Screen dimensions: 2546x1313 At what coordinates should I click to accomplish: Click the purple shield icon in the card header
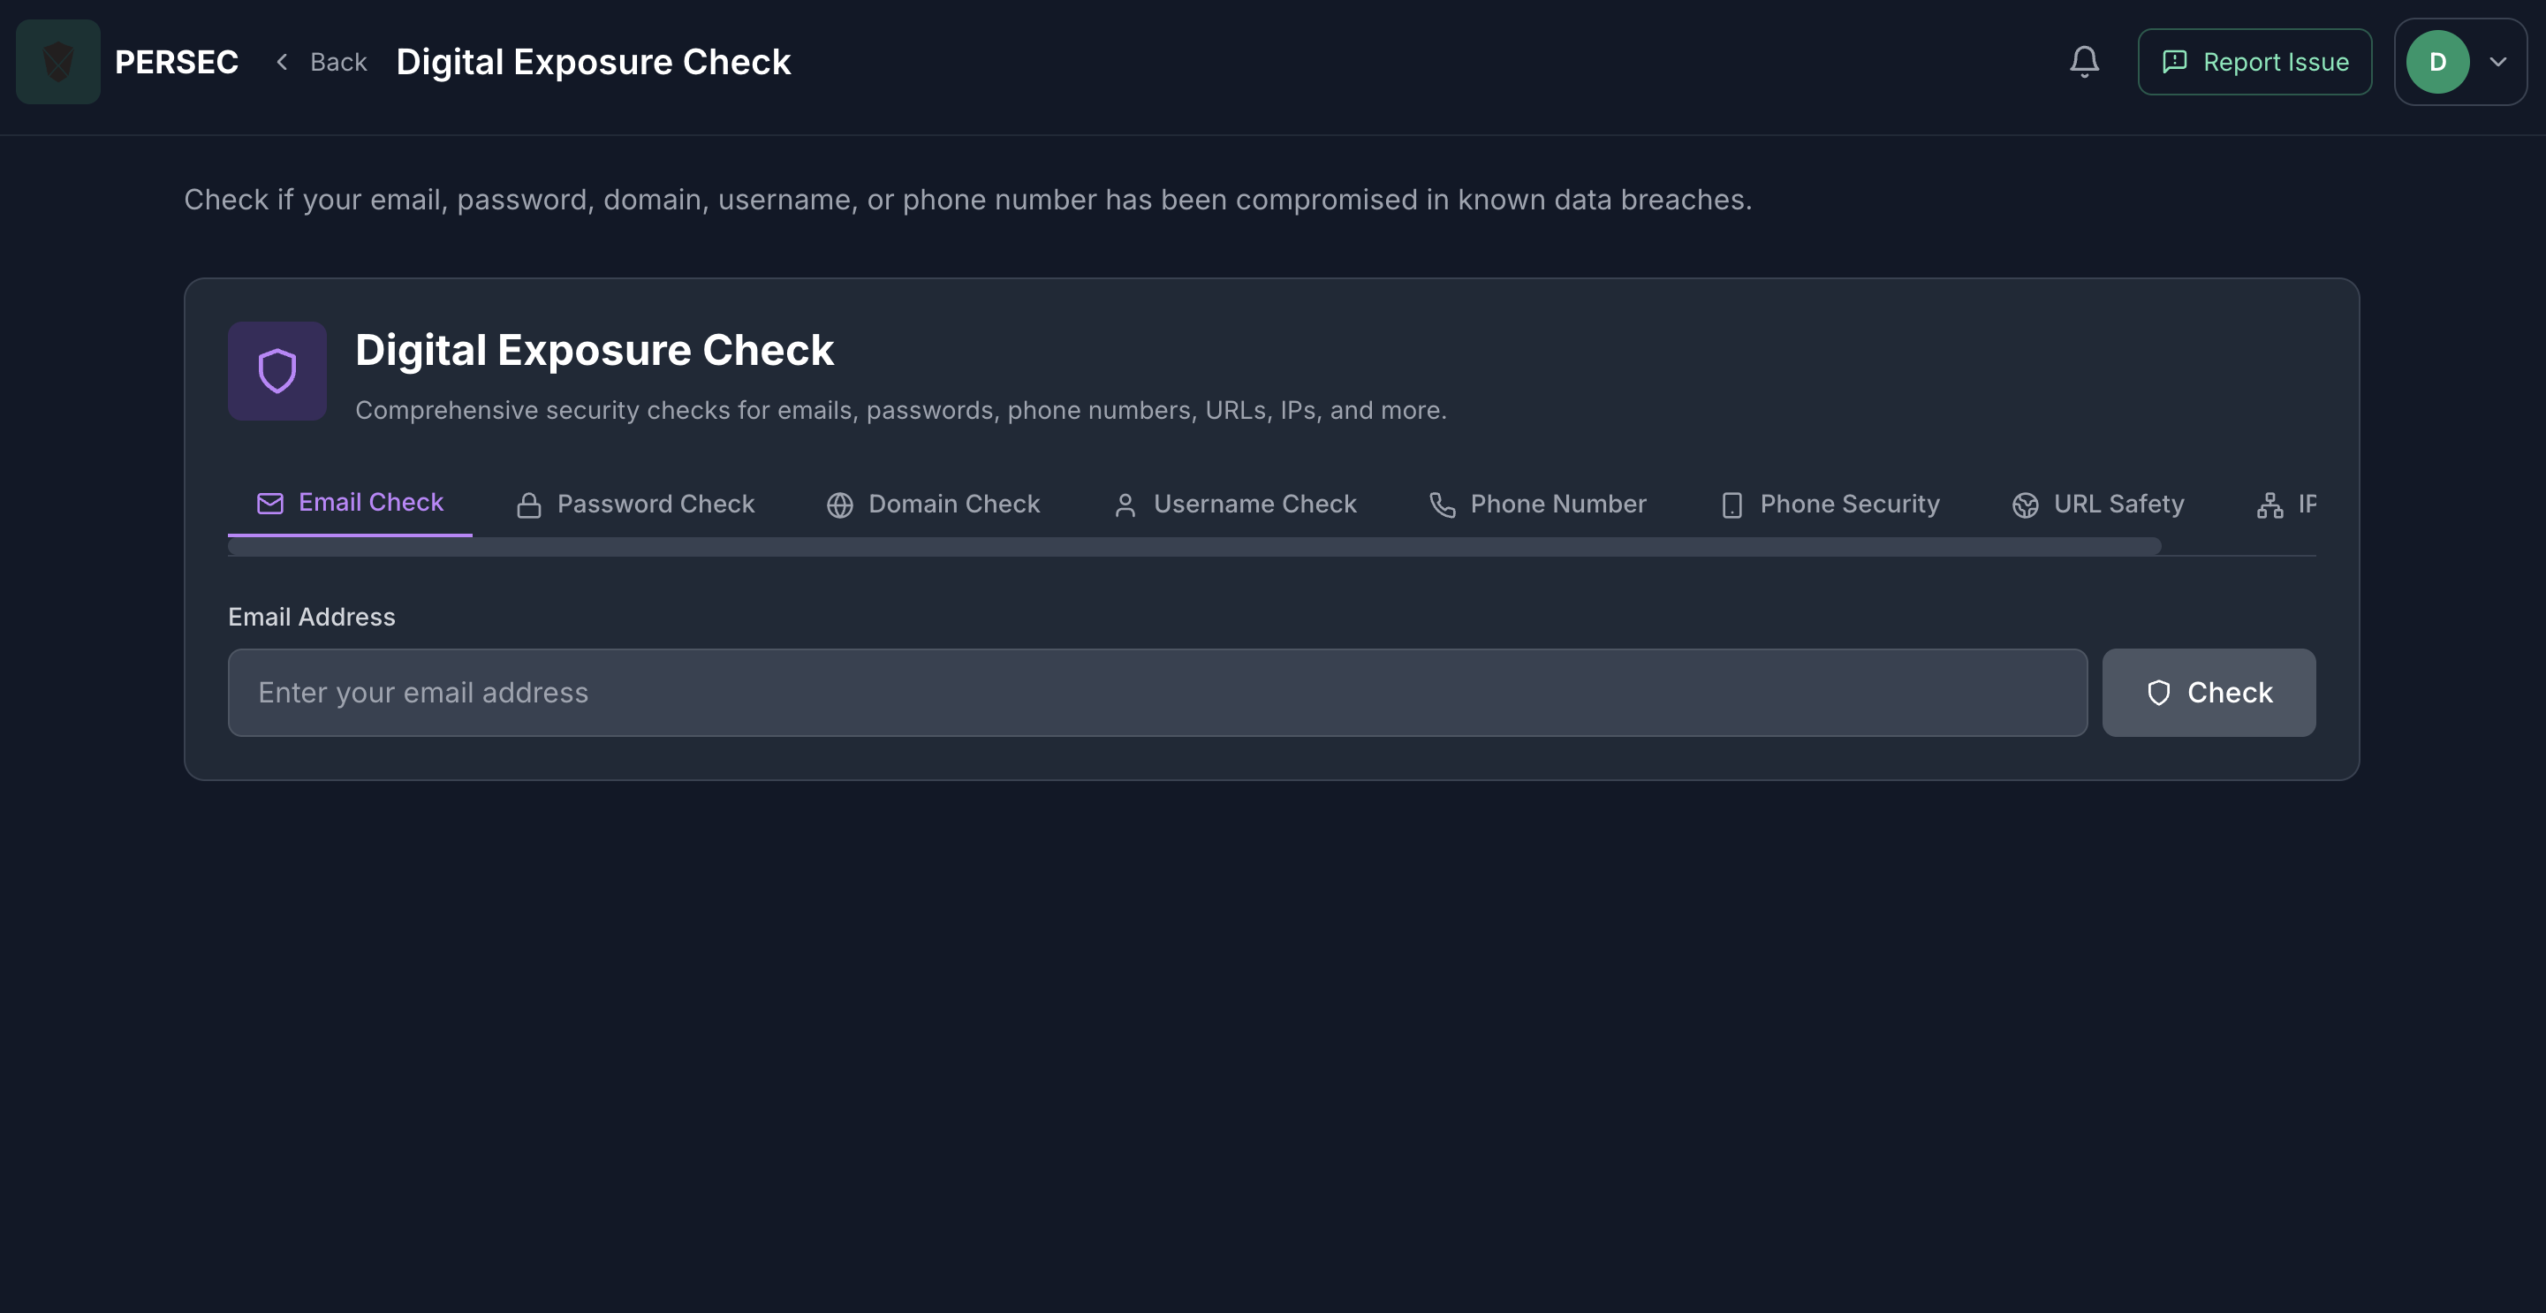tap(277, 371)
